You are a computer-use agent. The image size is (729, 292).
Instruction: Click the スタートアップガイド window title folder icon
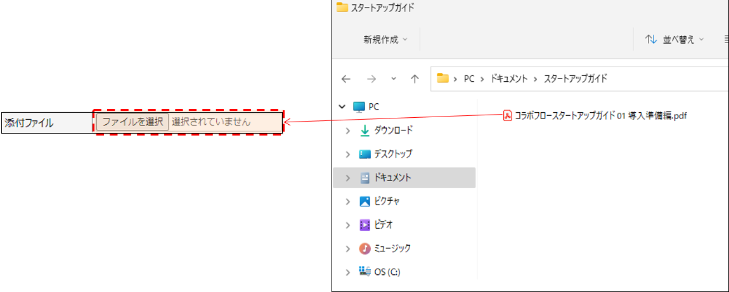pyautogui.click(x=342, y=7)
